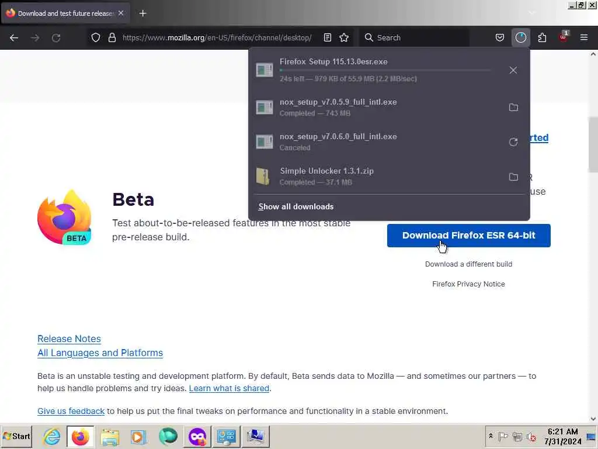Open Windows Explorer folder from taskbar
Screen dimensions: 598x449
[x=110, y=437]
